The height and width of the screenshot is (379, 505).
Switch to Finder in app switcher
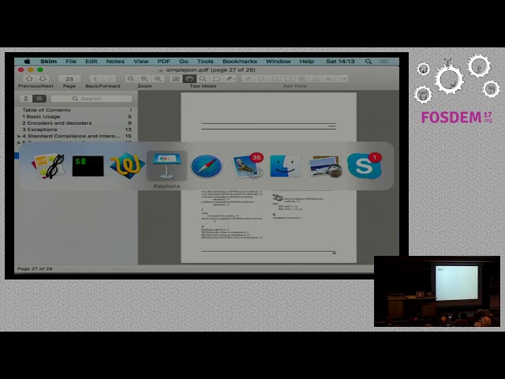pos(286,166)
